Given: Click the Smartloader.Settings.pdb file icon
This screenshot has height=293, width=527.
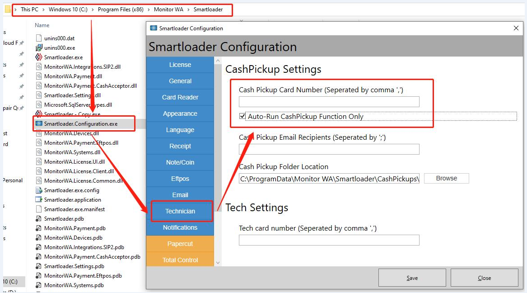Looking at the screenshot, I should click(39, 266).
